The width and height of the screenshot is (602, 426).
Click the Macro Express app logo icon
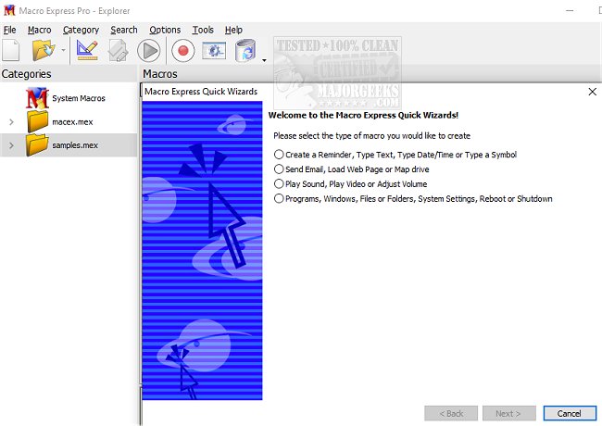pyautogui.click(x=8, y=10)
